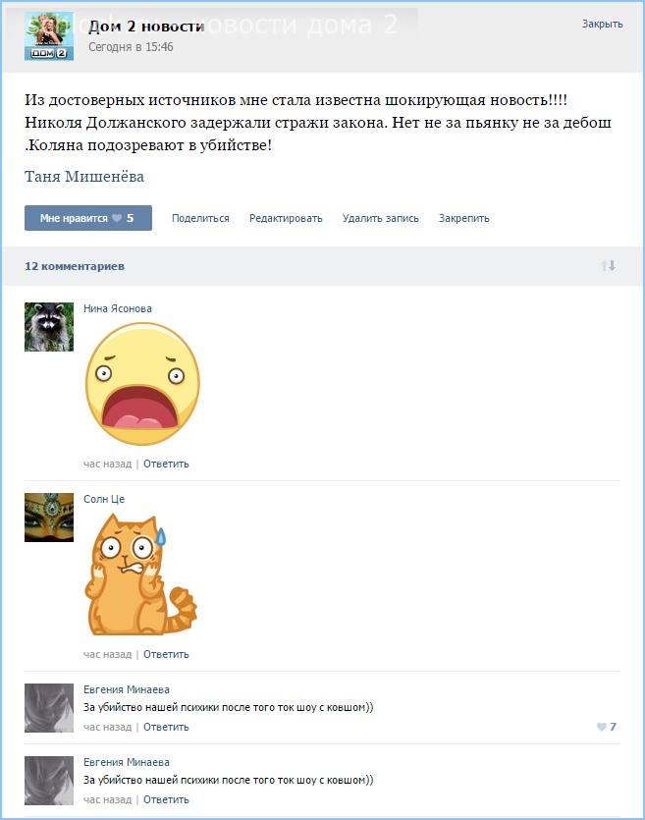The image size is (645, 820).
Task: Toggle comment sort order arrows
Action: [x=608, y=266]
